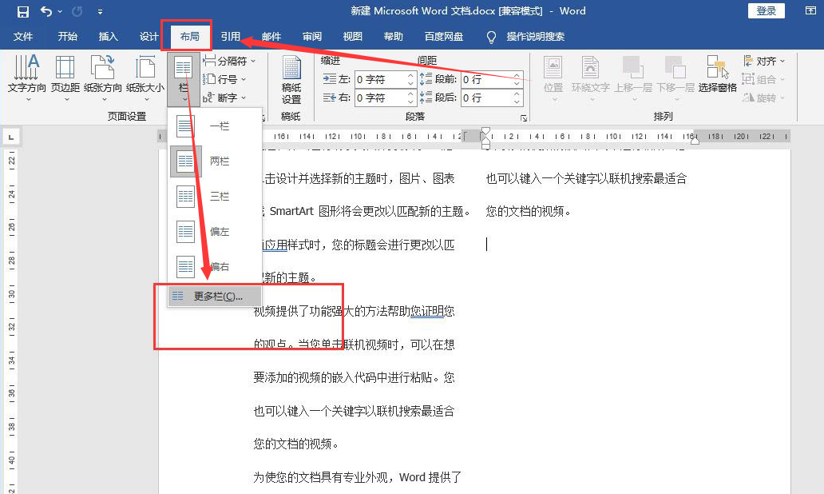The height and width of the screenshot is (494, 824).
Task: Switch to the 开始 ribbon tab
Action: point(67,36)
